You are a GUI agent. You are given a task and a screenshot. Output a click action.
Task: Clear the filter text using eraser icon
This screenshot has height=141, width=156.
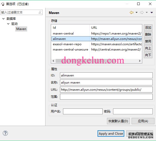(x=40, y=12)
